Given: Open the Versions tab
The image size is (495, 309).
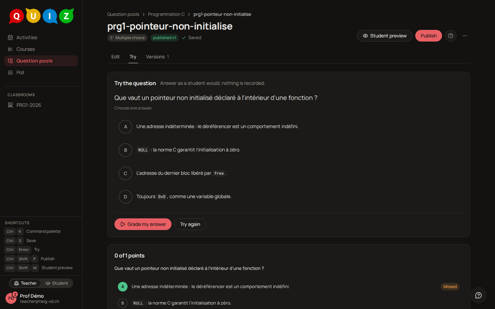Looking at the screenshot, I should pos(157,57).
